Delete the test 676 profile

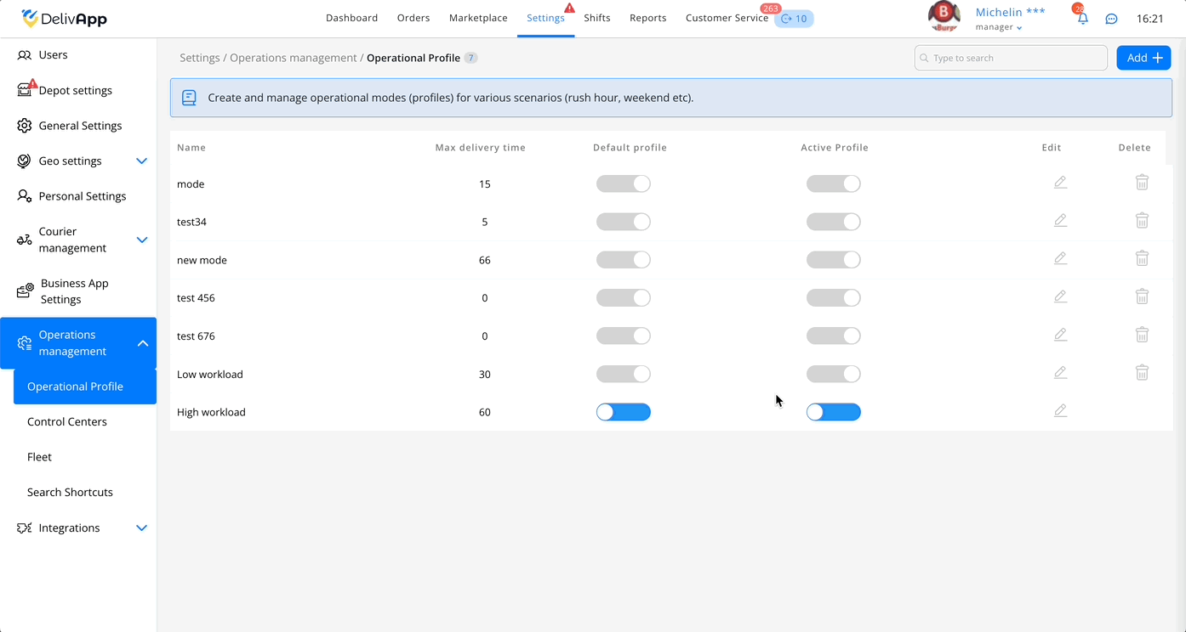(1142, 335)
